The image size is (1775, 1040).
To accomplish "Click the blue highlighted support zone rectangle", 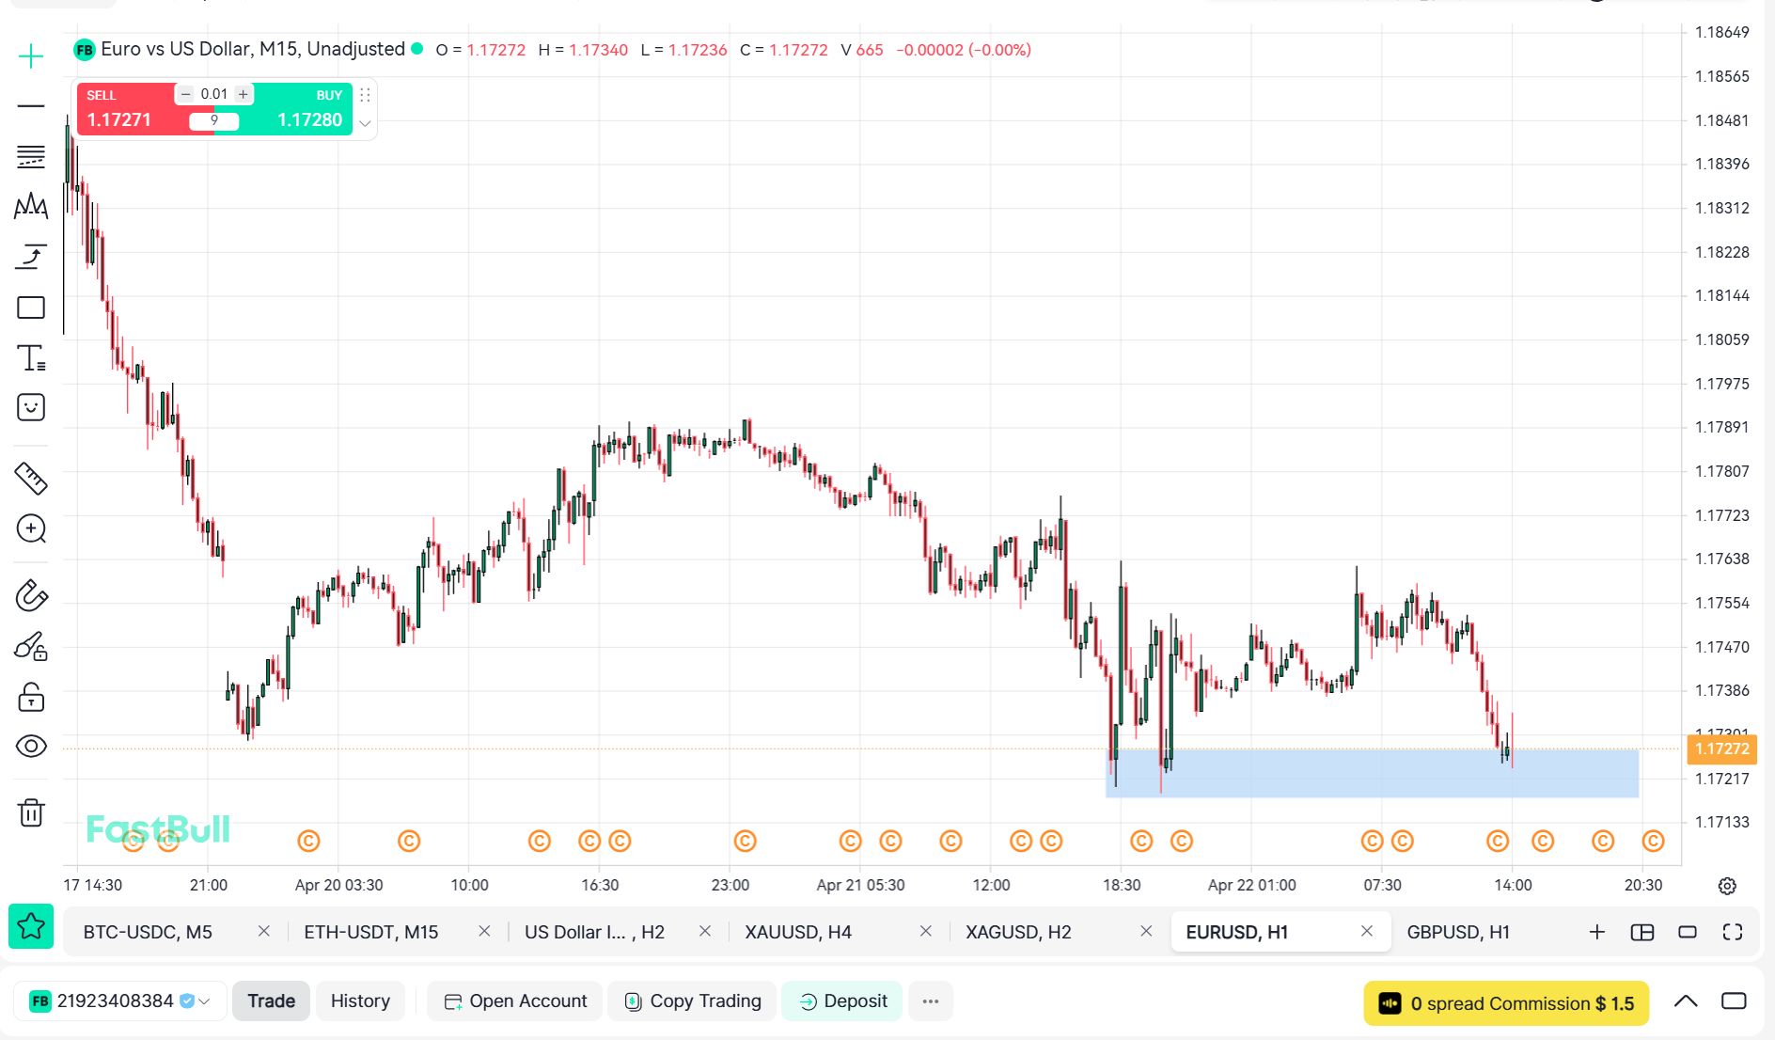I will [1371, 774].
